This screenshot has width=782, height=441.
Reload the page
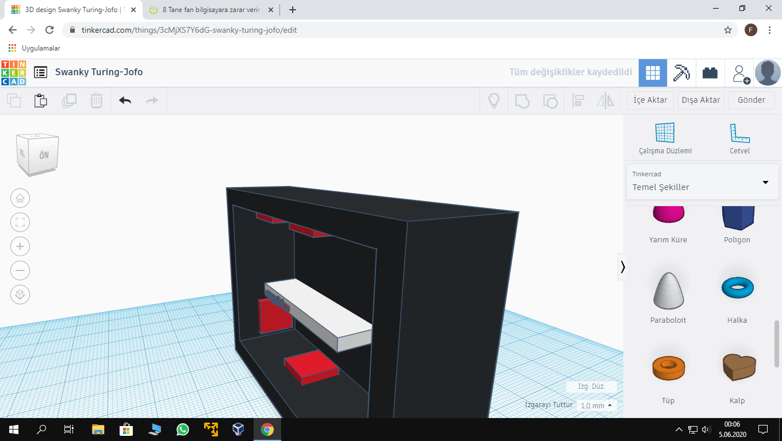49,30
